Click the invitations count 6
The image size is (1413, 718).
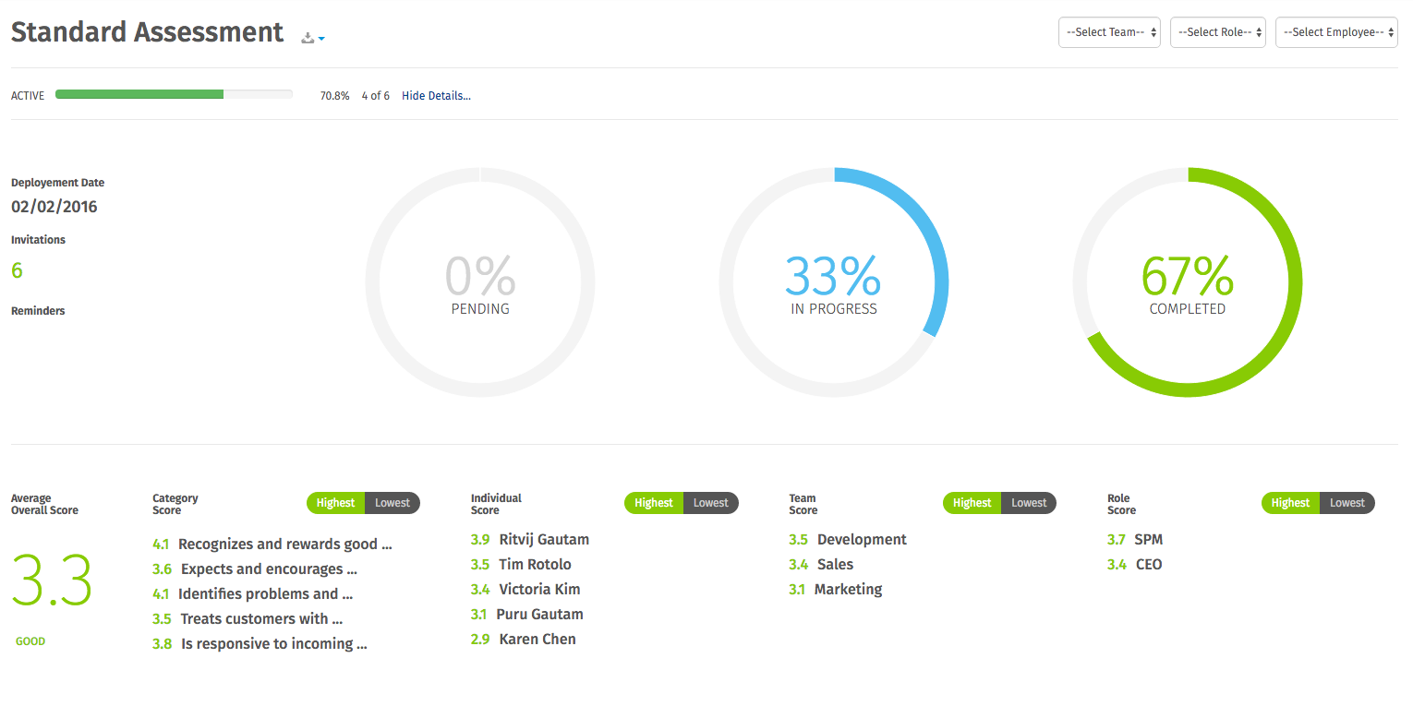(17, 270)
